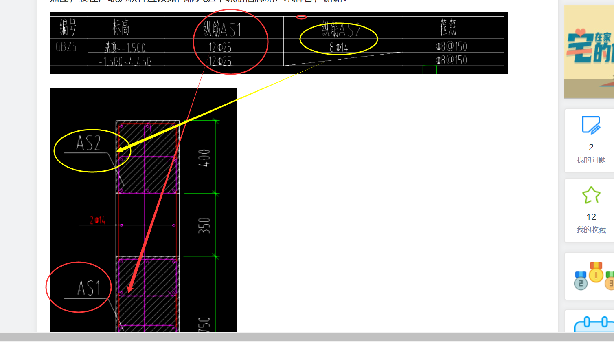Click the GBZ5 table cell

point(66,47)
